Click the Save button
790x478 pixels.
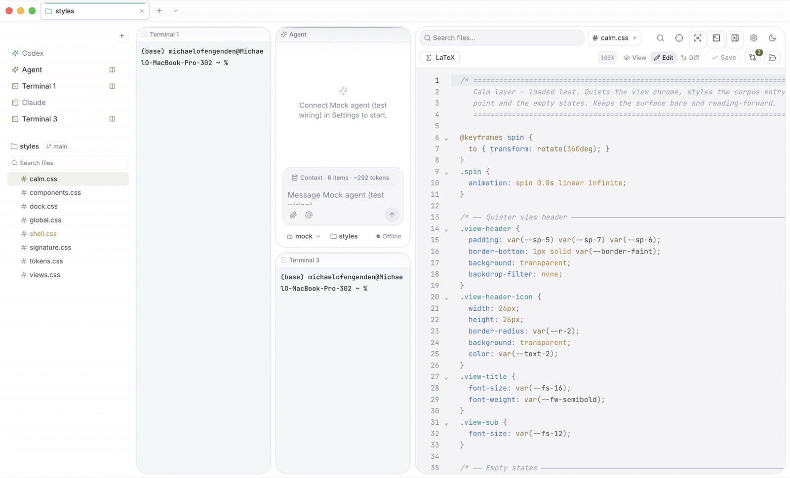[723, 58]
